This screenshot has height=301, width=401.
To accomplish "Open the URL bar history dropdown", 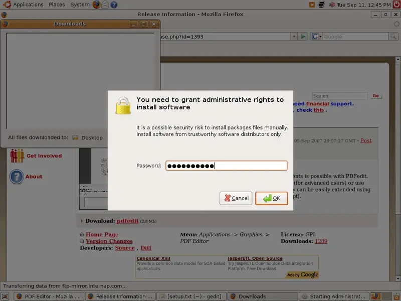I will pos(294,37).
